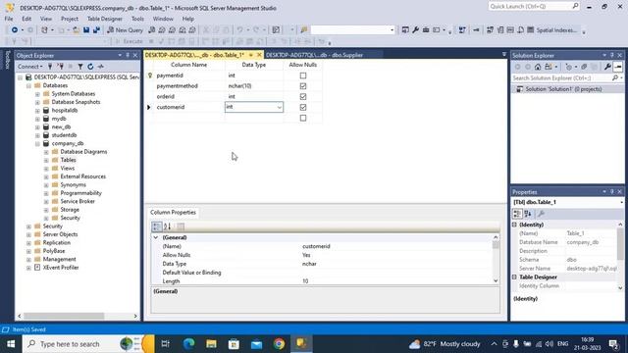Select the Views folder in Object Explorer
628x353 pixels.
[x=68, y=168]
